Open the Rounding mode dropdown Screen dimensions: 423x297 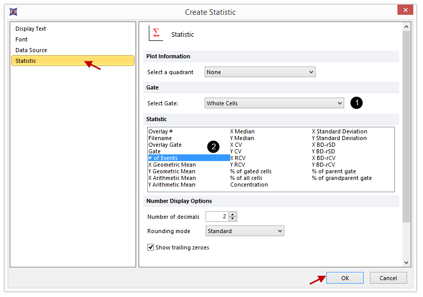point(244,231)
